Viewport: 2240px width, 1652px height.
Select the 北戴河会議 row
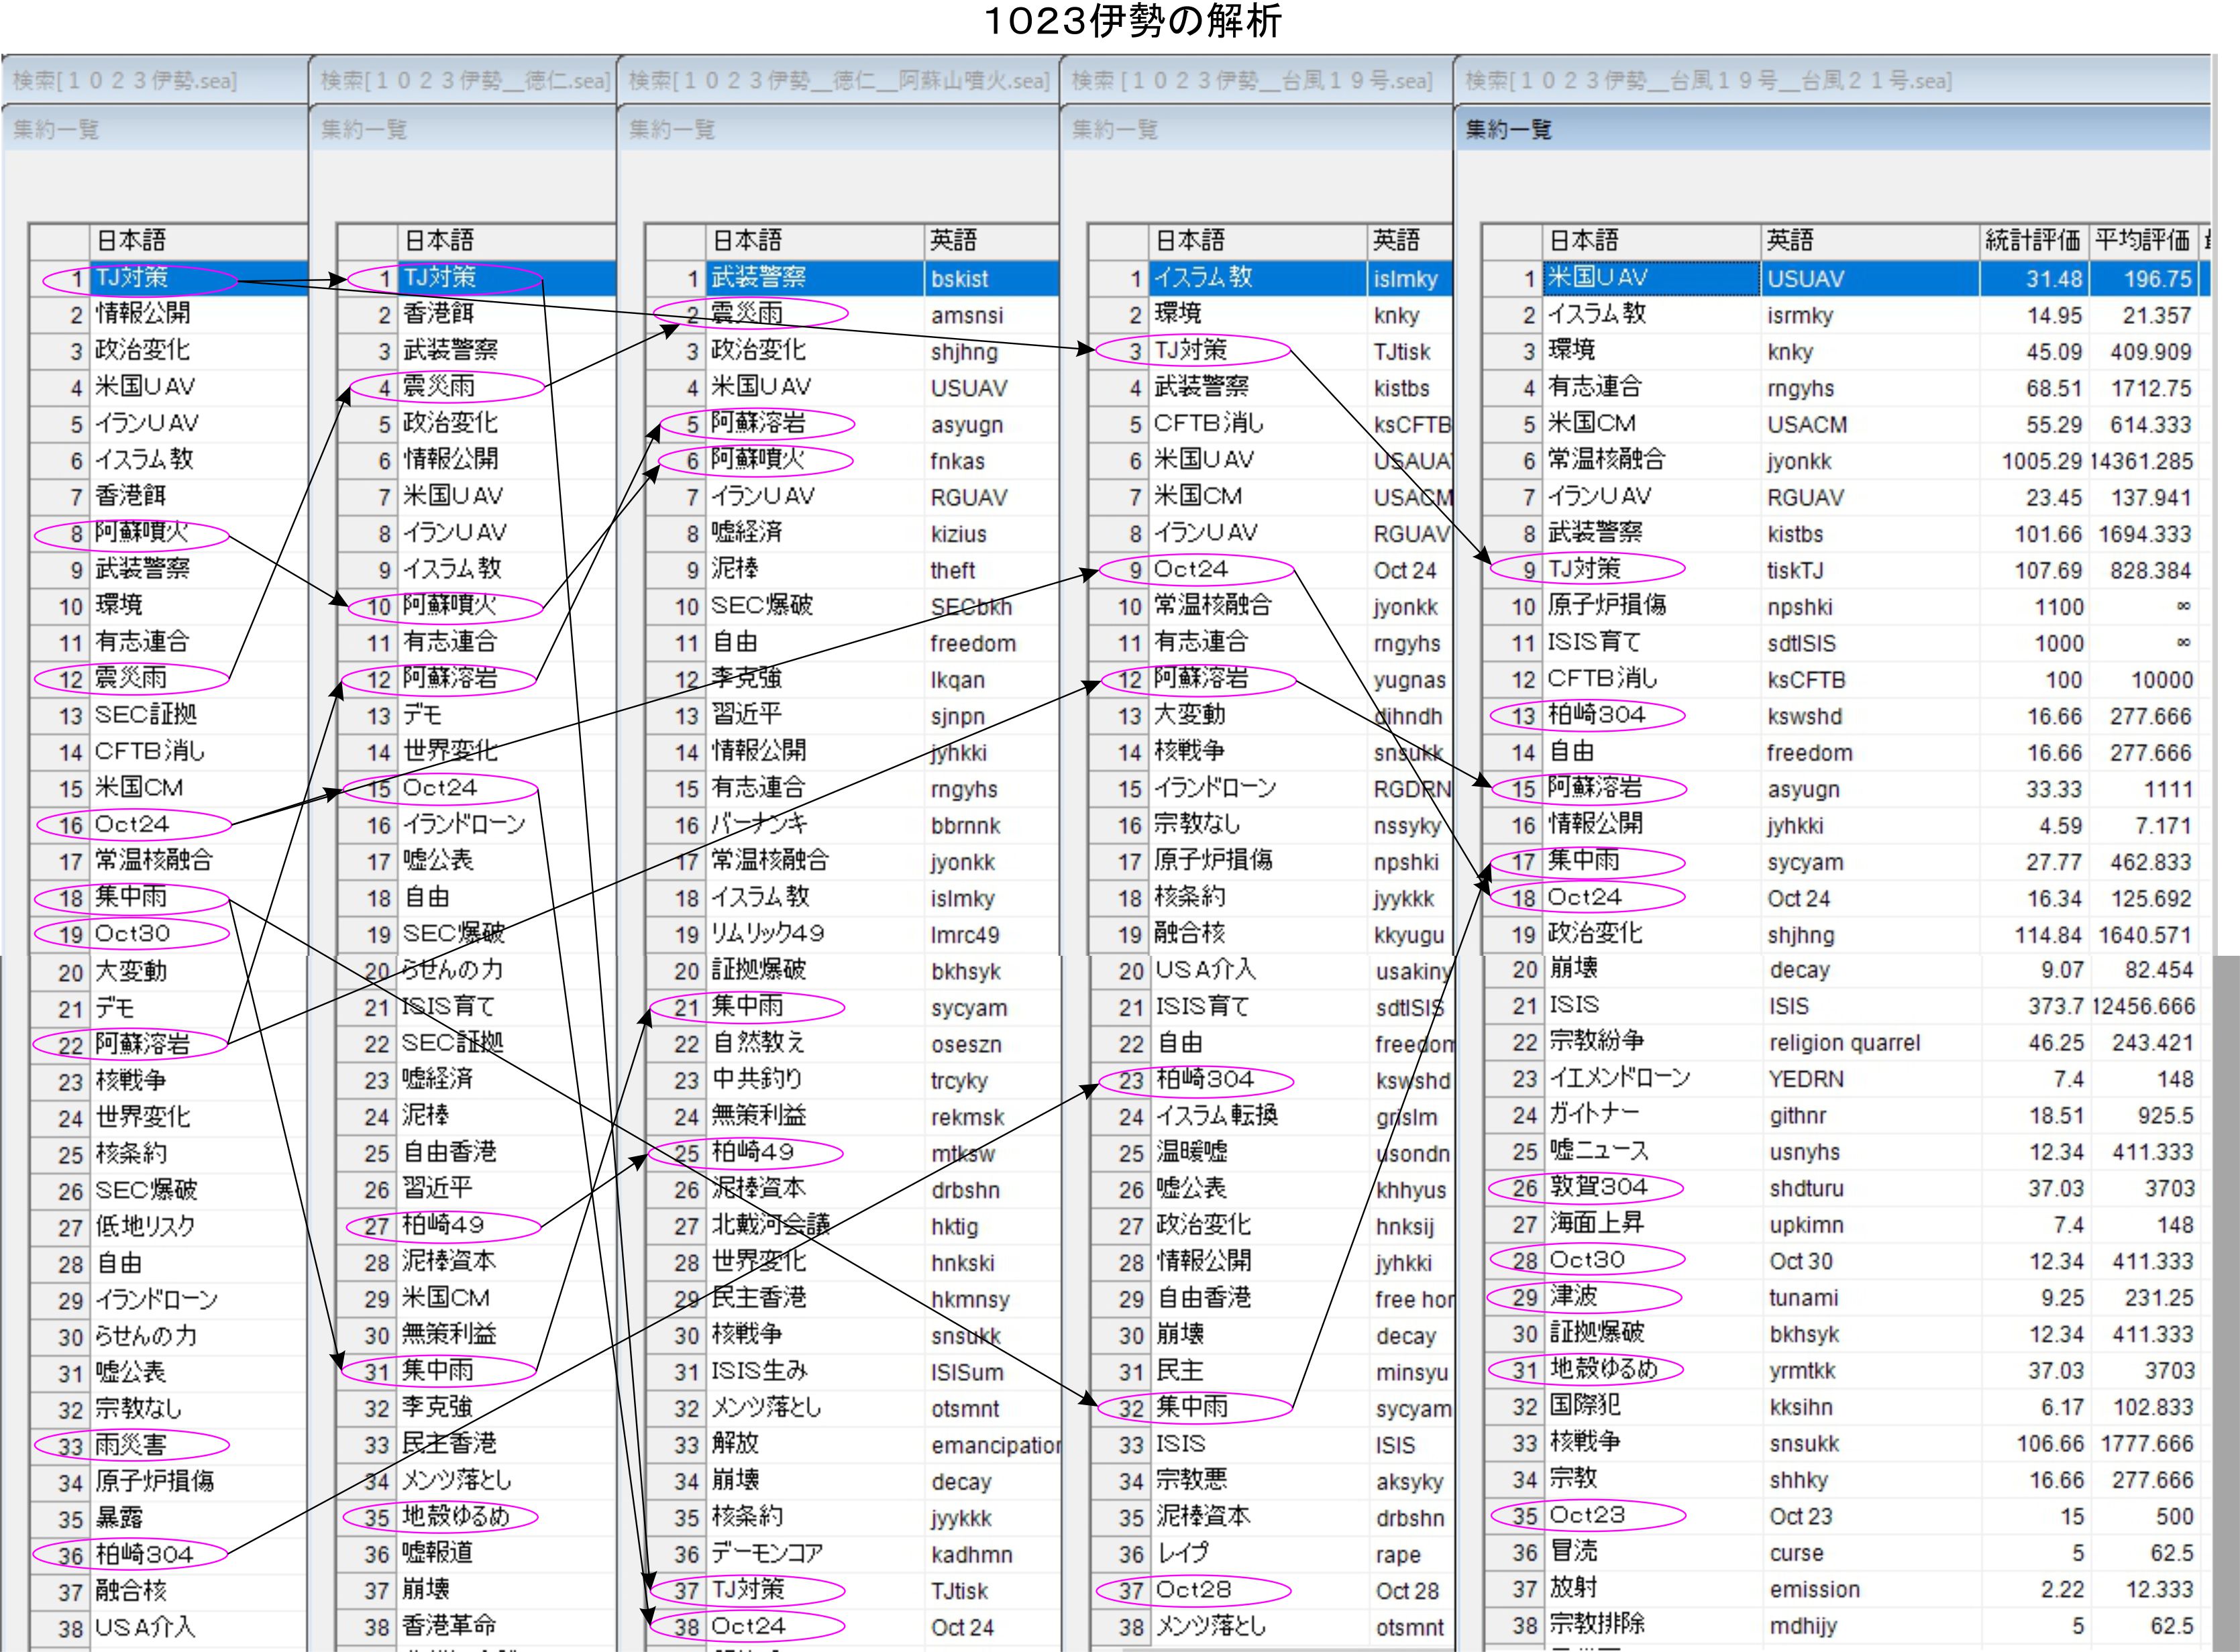point(770,1226)
